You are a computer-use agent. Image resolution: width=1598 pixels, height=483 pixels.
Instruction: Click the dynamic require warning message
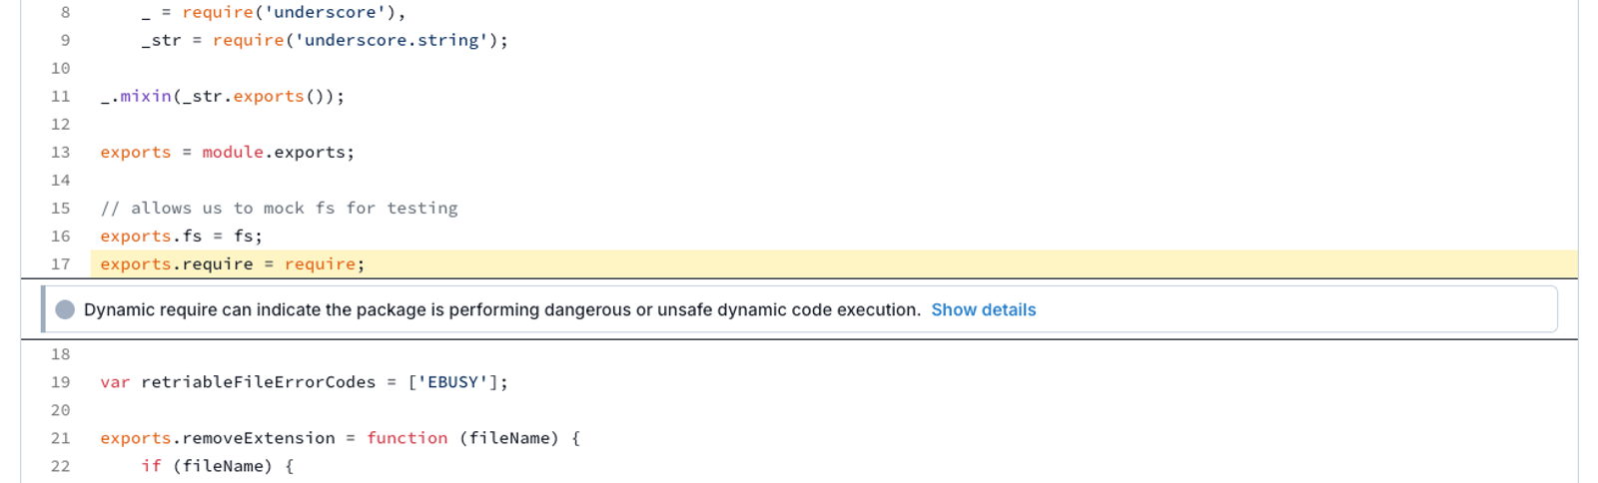pos(502,309)
